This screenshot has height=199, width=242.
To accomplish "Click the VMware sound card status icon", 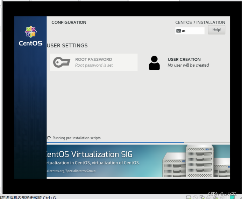I will (x=216, y=197).
